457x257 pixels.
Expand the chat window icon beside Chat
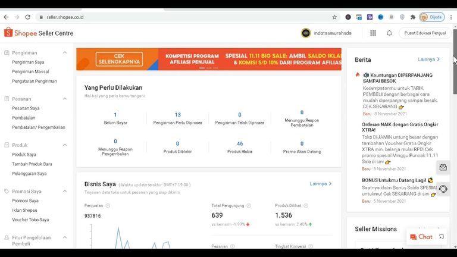[x=442, y=237]
